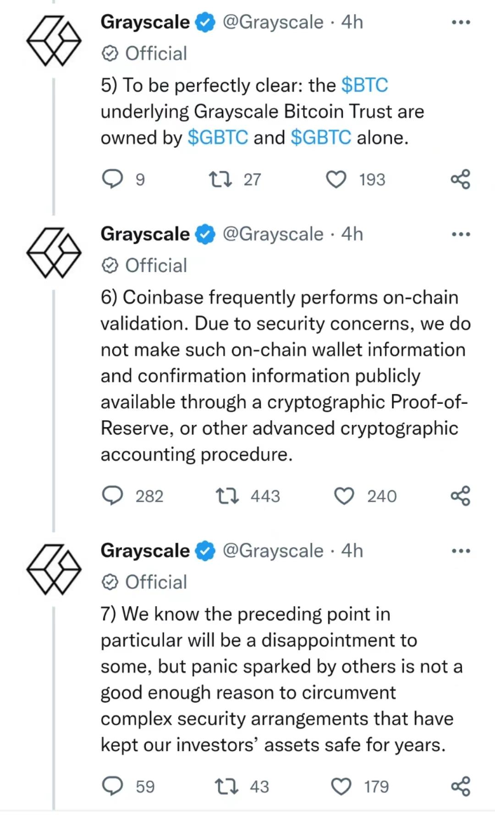
Task: Reply to the tweet numbered 5
Action: point(112,179)
